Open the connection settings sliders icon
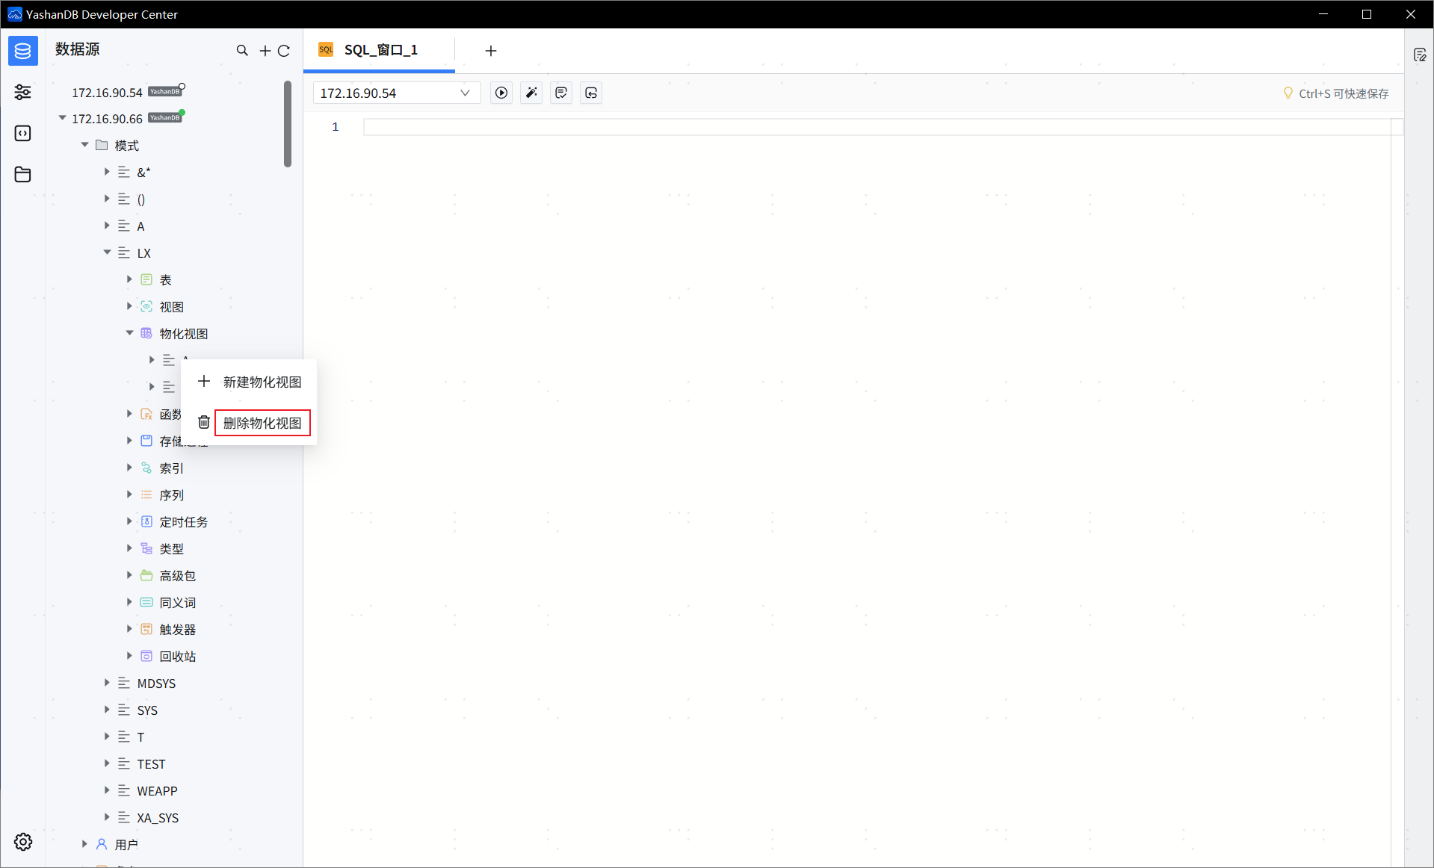Viewport: 1434px width, 868px height. click(22, 92)
